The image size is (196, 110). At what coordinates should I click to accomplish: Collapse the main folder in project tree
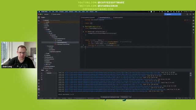coord(45,29)
